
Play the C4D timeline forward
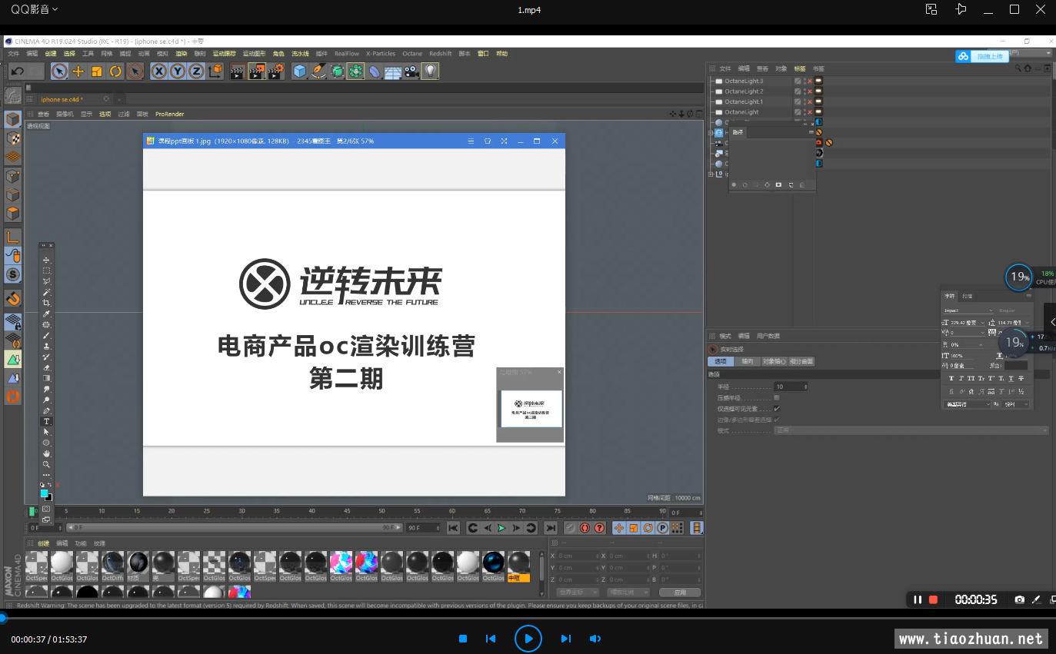click(x=501, y=528)
